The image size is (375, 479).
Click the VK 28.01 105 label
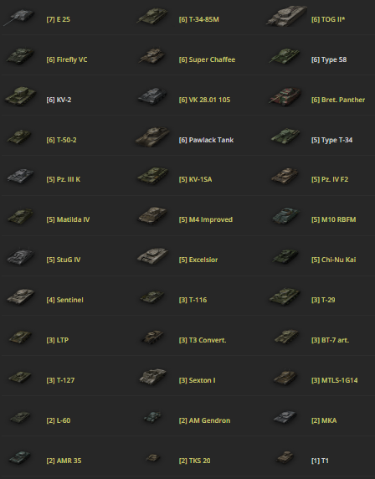(204, 100)
